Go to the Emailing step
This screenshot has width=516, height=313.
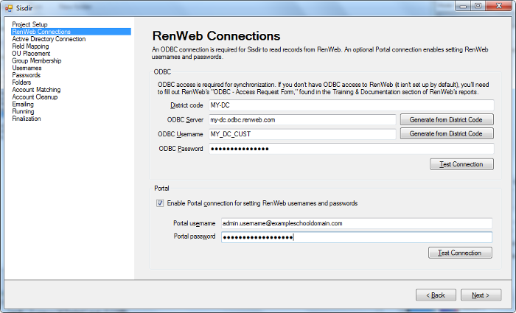[x=23, y=105]
